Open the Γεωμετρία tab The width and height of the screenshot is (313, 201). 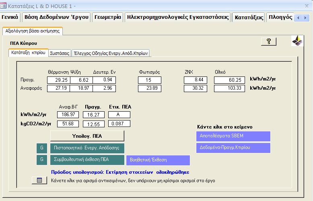[x=107, y=17]
